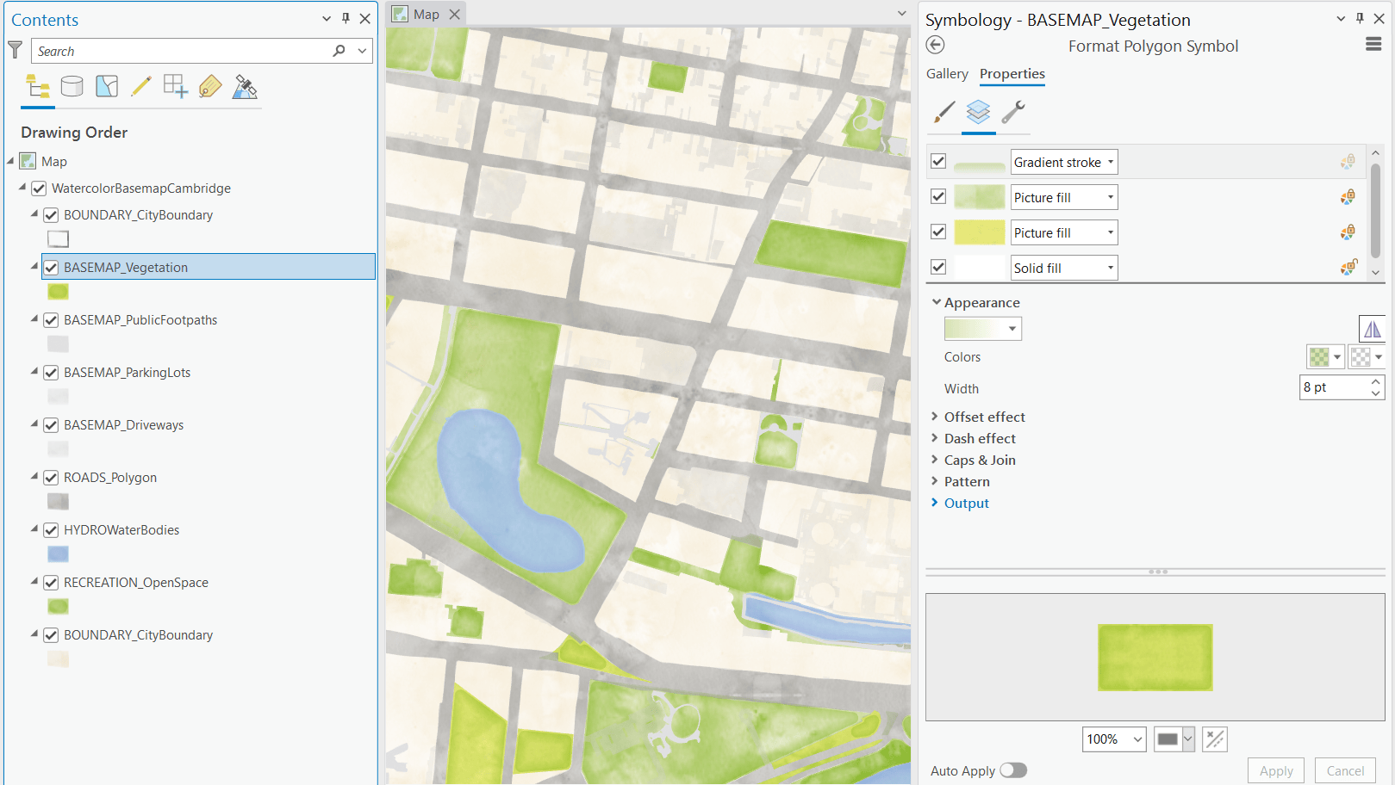Open the Gradient stroke type dropdown
The height and width of the screenshot is (785, 1395).
click(1105, 162)
